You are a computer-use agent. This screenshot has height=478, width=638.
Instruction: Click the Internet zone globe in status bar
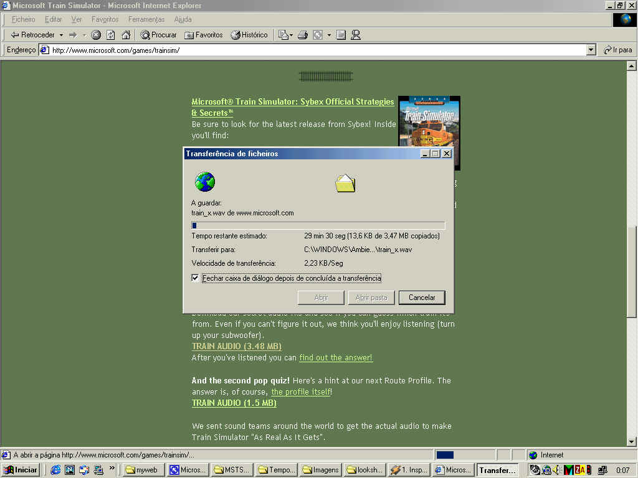coord(533,455)
